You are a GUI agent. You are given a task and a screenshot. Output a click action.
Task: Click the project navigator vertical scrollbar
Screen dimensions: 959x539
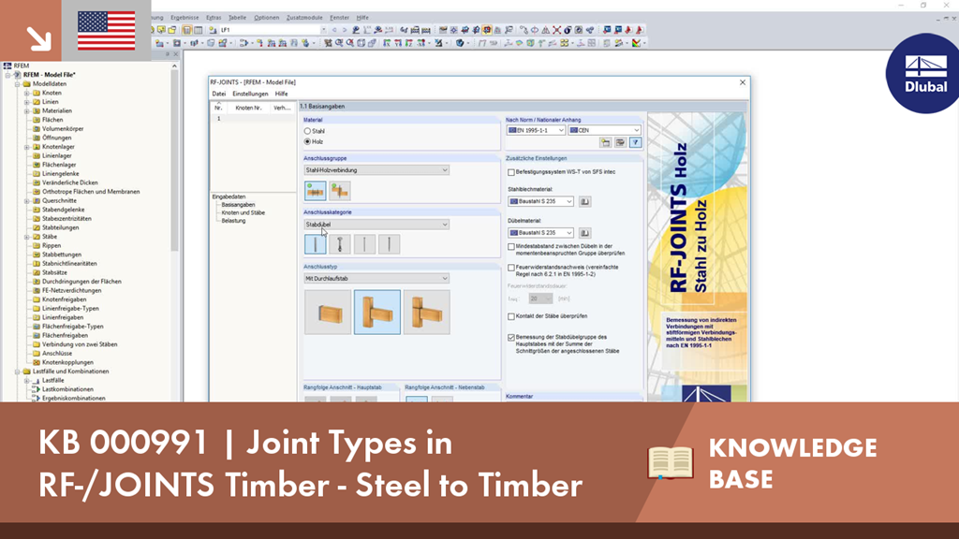(x=174, y=159)
